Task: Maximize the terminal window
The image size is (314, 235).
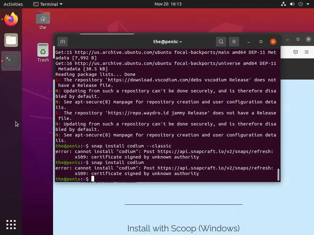Action: point(261,42)
